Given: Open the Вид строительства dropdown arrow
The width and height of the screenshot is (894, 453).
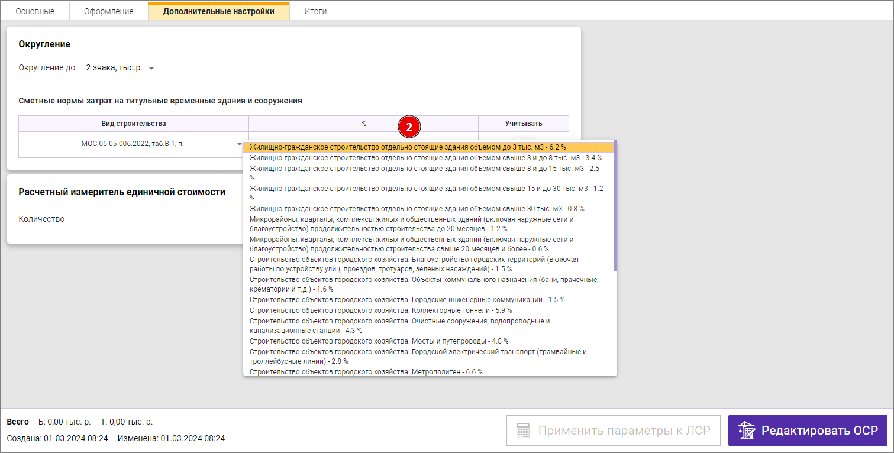Looking at the screenshot, I should [239, 144].
